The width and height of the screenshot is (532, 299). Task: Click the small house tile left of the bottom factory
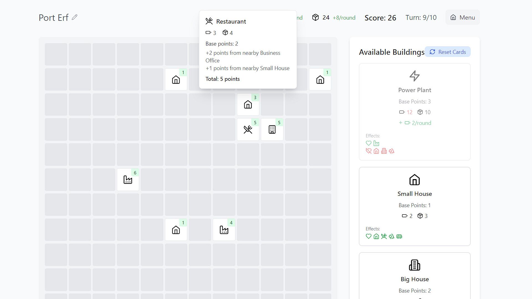(176, 230)
